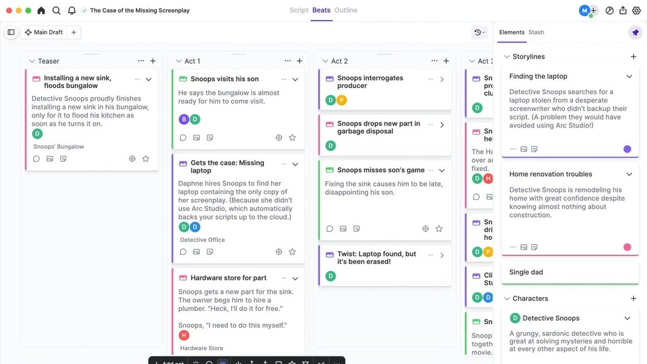
Task: Click the P avatar on 'Snoops interrogates producer'
Action: click(341, 100)
